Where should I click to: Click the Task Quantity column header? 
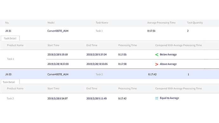[195, 23]
